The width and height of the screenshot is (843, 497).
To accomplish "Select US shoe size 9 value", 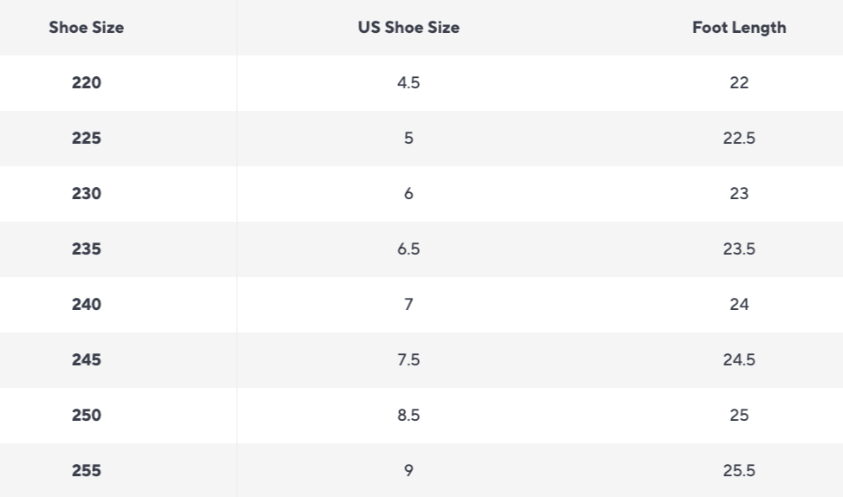I will [x=408, y=471].
